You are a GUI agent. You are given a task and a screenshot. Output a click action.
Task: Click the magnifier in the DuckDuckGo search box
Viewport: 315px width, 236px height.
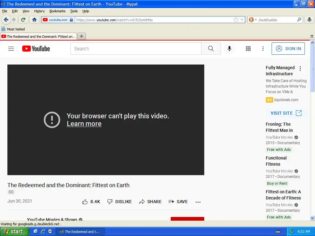click(x=299, y=20)
